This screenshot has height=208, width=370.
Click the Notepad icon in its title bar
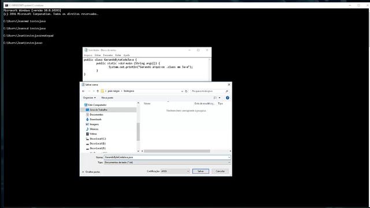tap(86, 50)
